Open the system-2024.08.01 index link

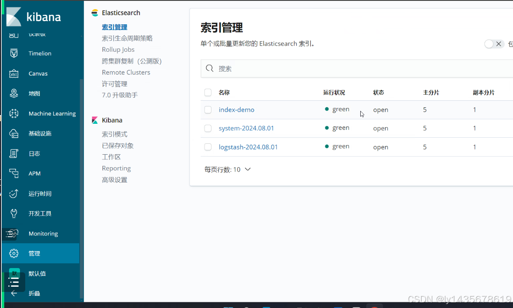[246, 128]
